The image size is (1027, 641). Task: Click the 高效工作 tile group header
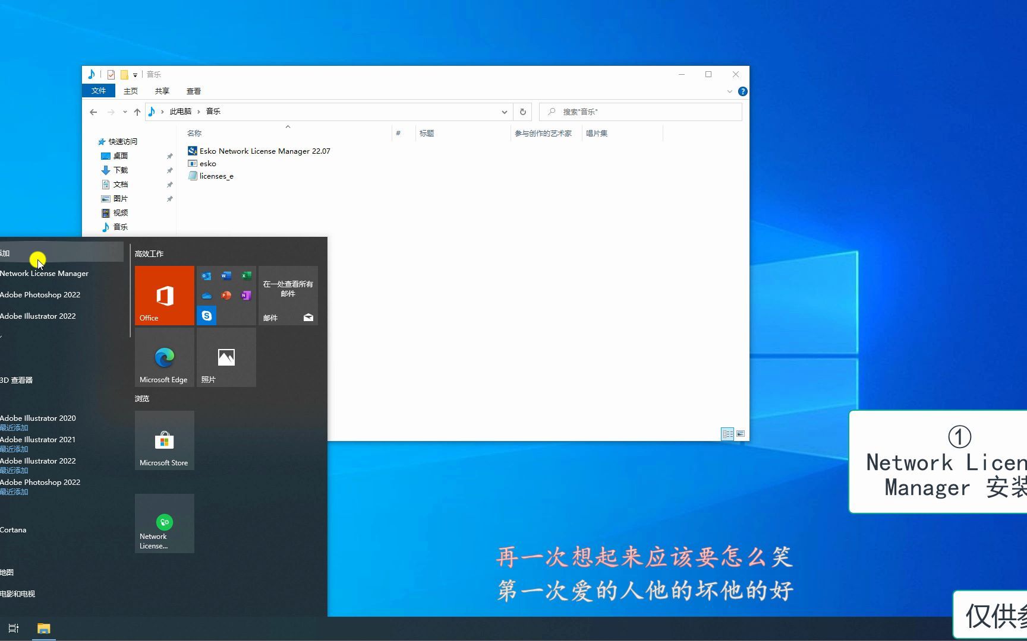click(149, 254)
